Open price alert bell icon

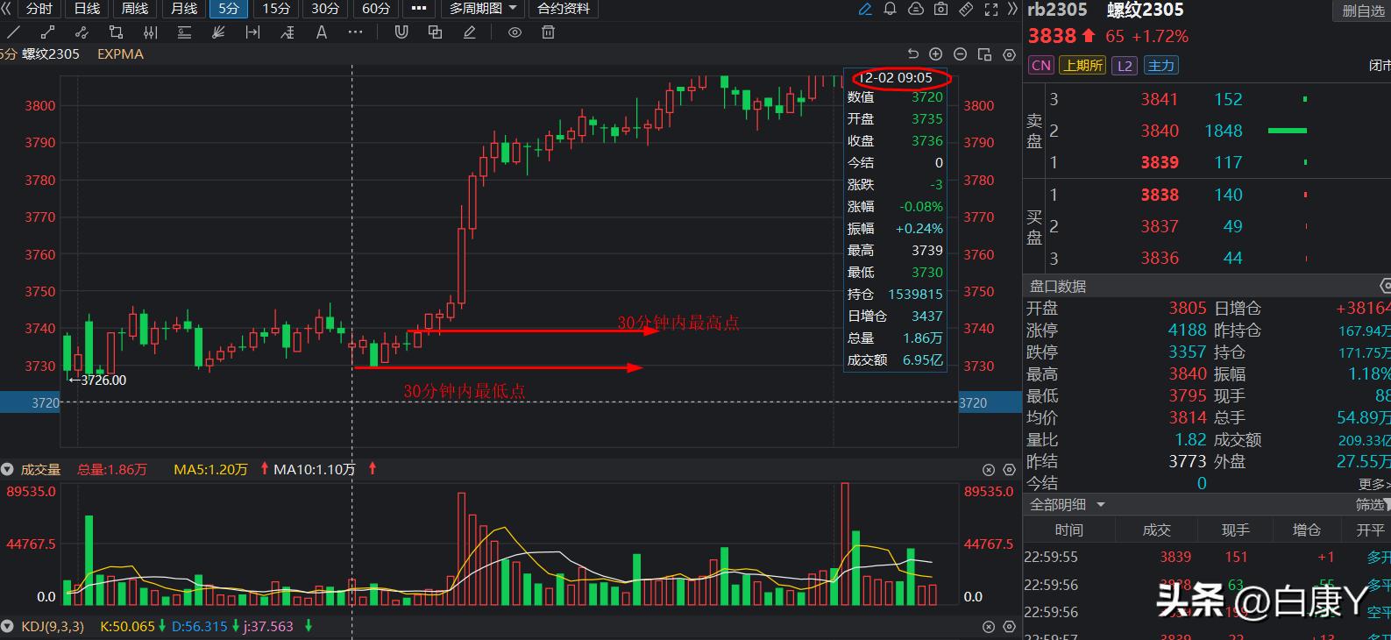pos(890,9)
